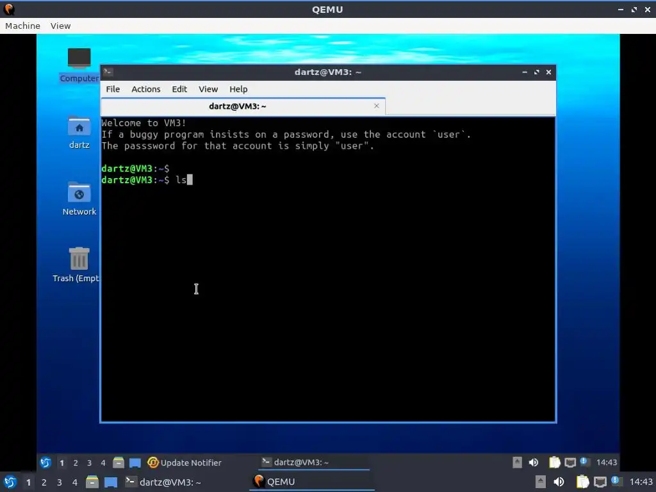Minimize the dartz@VM3 terminal window
The width and height of the screenshot is (656, 492).
pos(525,72)
